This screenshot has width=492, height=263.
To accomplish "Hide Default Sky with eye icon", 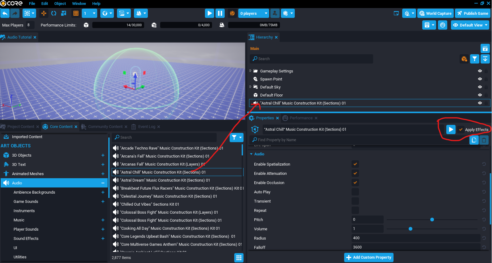I will (x=480, y=87).
